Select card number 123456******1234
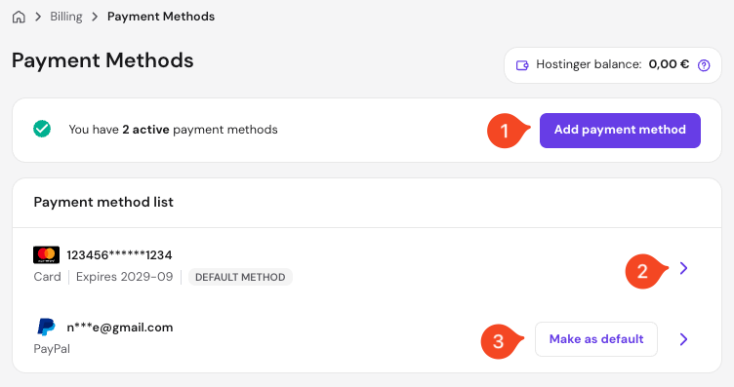The height and width of the screenshot is (387, 734). [119, 255]
